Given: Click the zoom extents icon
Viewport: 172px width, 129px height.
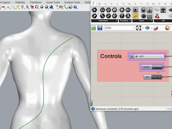Looking at the screenshot, I should click(x=139, y=28).
